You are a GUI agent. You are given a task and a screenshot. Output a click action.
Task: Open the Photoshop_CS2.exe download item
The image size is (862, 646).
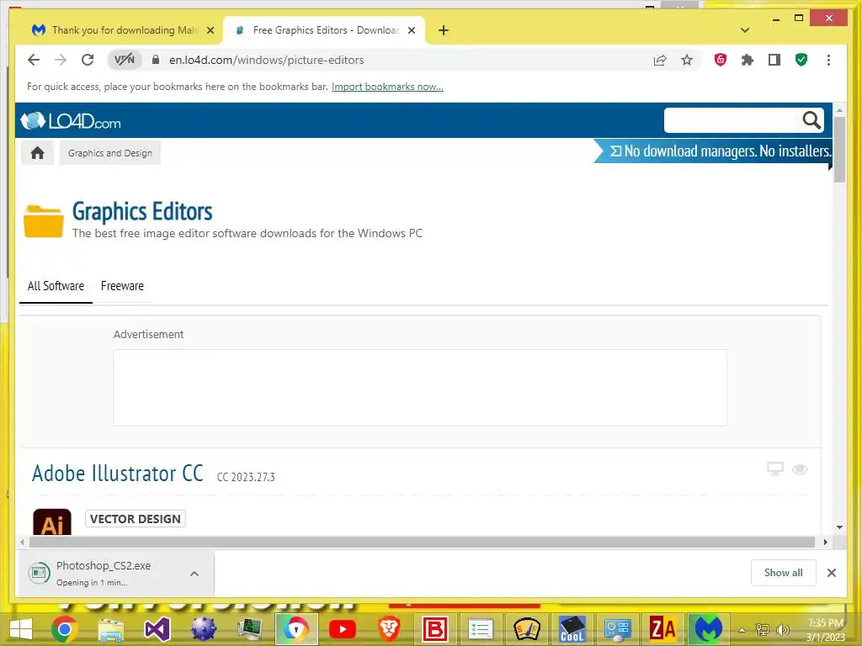tap(104, 574)
